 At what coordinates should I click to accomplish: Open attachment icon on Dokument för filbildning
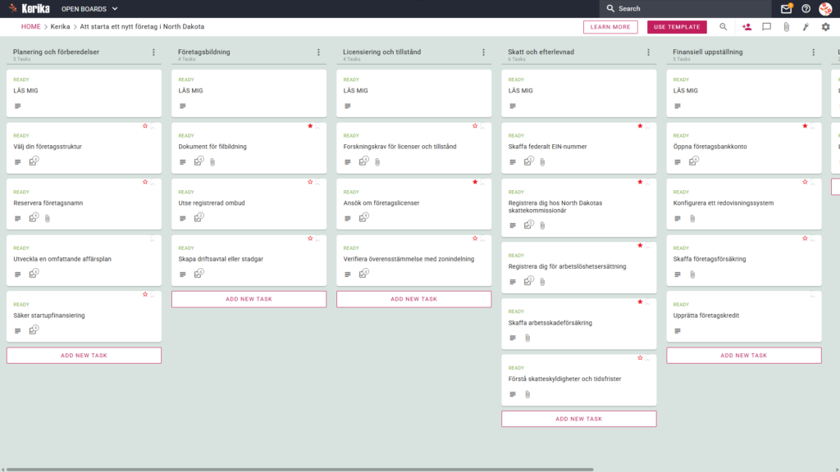[212, 161]
